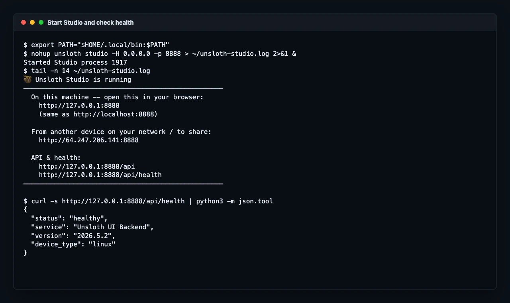Screen dimensions: 510x303
Task: Click the "API & health:" heading
Action: pyautogui.click(x=56, y=158)
